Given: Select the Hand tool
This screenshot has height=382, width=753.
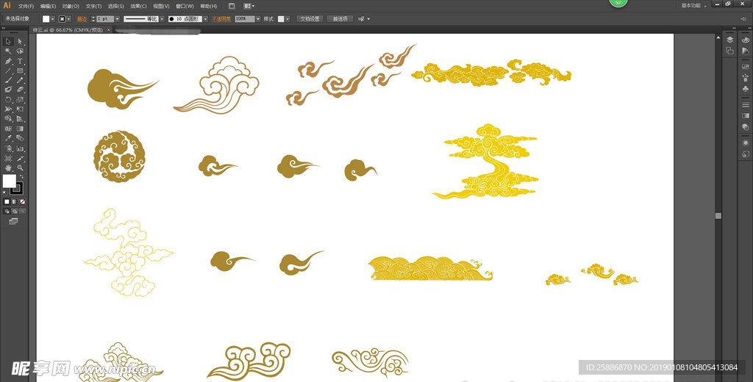Looking at the screenshot, I should tap(8, 167).
